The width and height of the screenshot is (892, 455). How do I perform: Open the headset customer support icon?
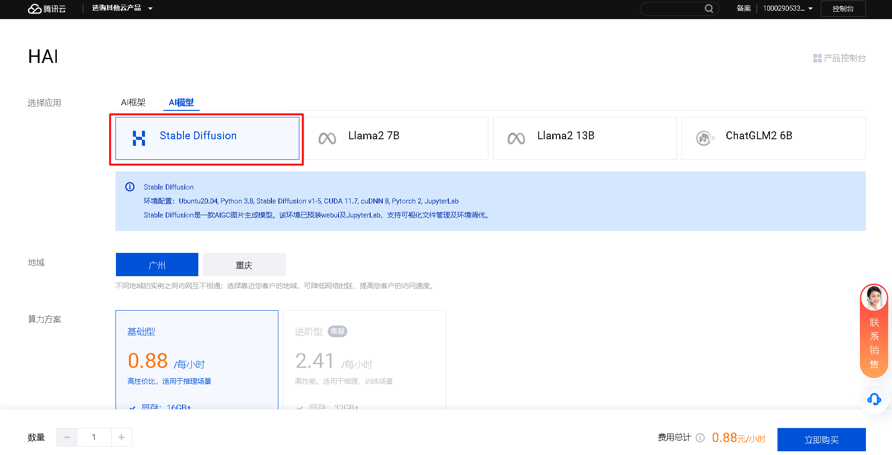pos(874,399)
